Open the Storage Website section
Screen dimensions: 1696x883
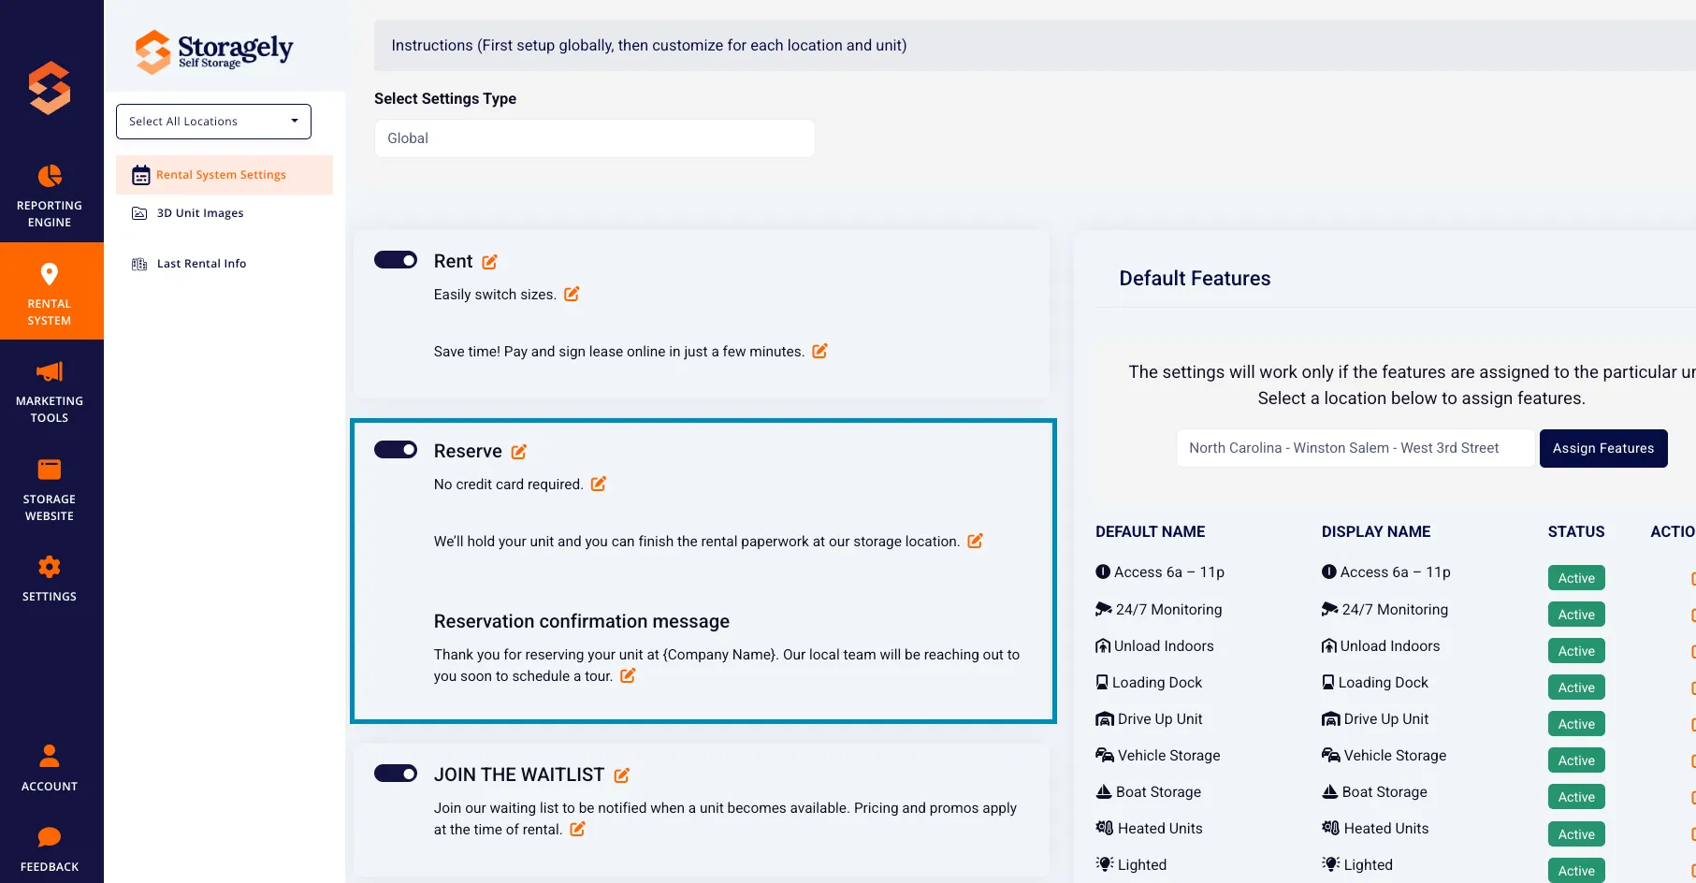[x=50, y=489]
